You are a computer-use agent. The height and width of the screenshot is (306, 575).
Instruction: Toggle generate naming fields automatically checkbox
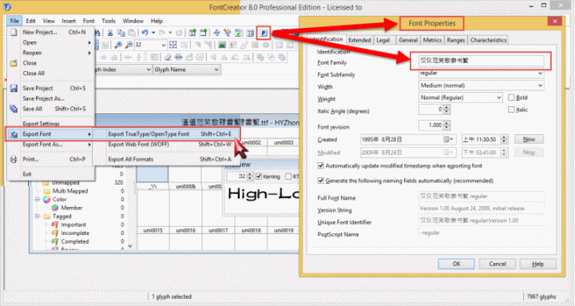pyautogui.click(x=320, y=181)
